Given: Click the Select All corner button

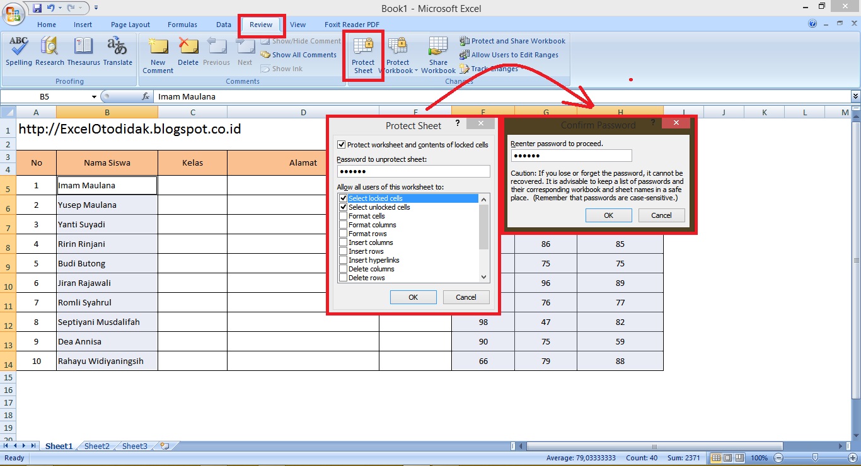Looking at the screenshot, I should [8, 112].
